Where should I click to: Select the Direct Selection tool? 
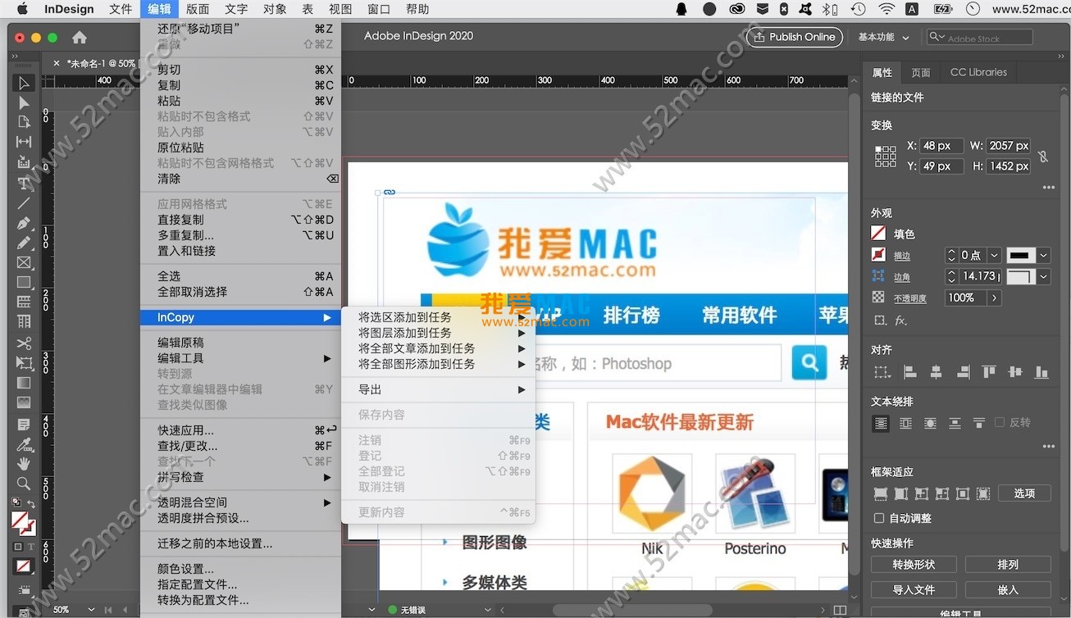(24, 102)
